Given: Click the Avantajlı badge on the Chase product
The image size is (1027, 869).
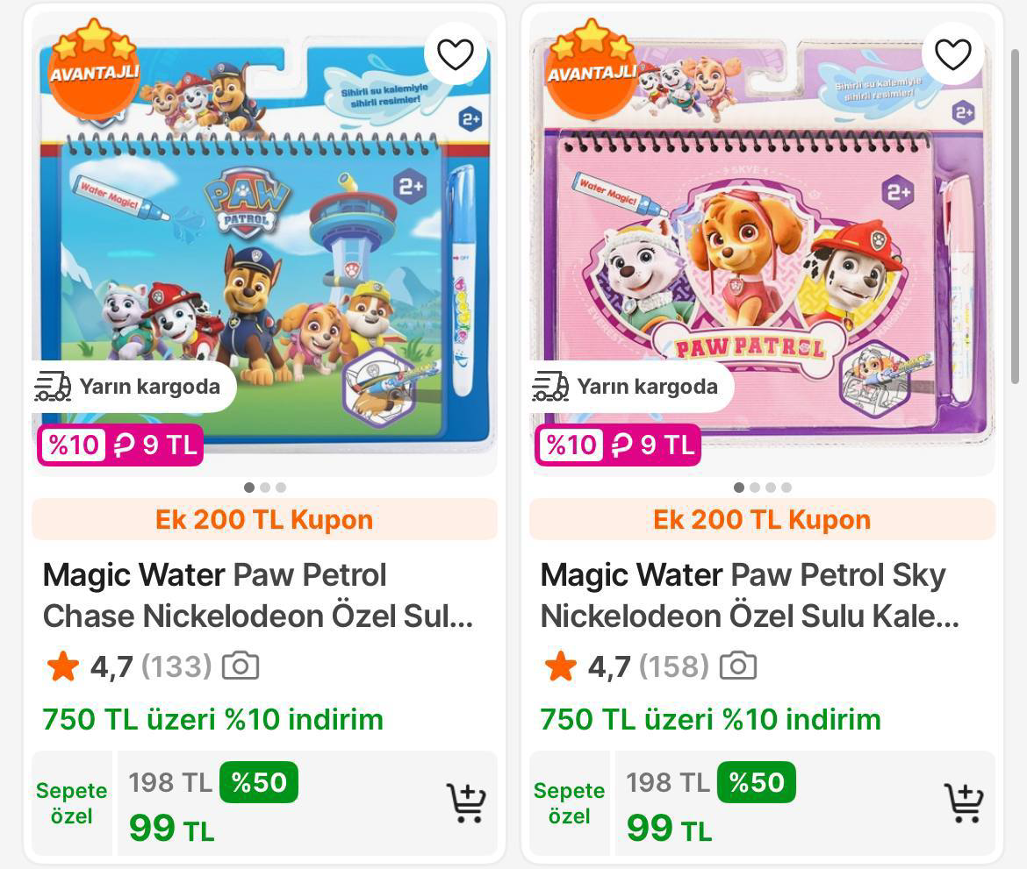Looking at the screenshot, I should [94, 69].
